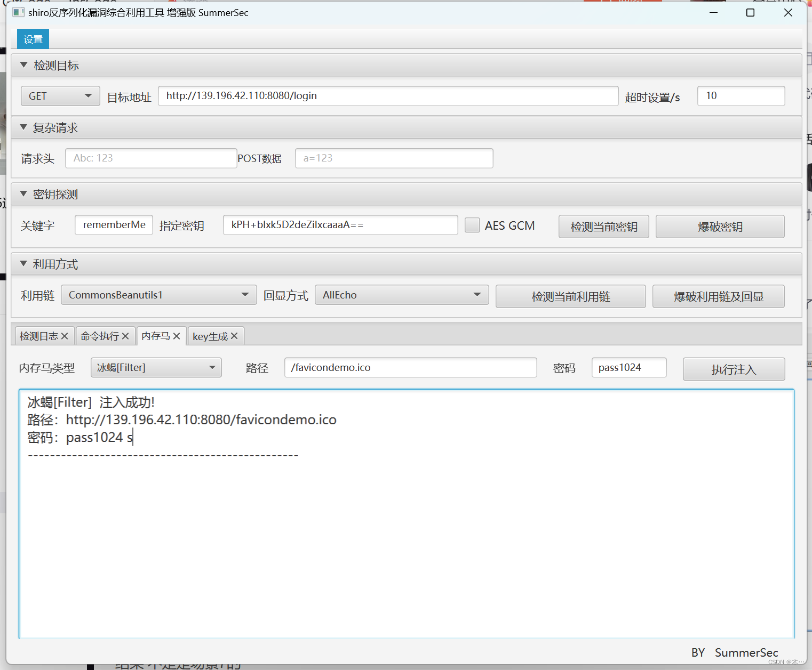
Task: Click the rememberMe keyword field
Action: [x=114, y=225]
